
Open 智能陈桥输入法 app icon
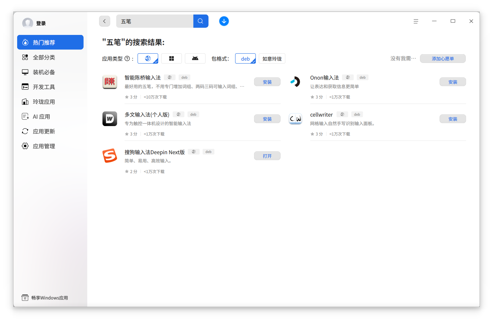pyautogui.click(x=110, y=82)
